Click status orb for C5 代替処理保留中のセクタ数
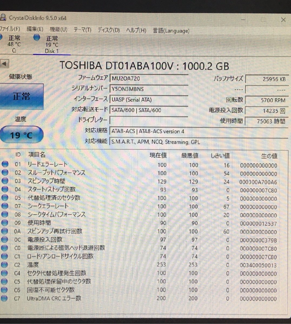Viewport: 291px width, 324px height. (x=4, y=281)
